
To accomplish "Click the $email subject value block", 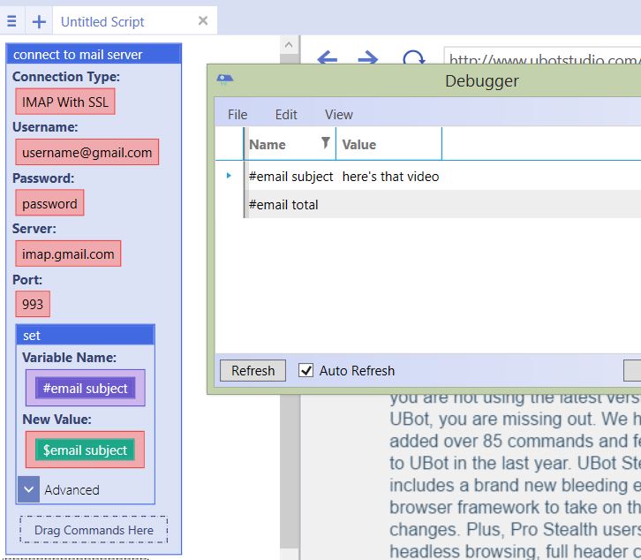I will tap(85, 450).
